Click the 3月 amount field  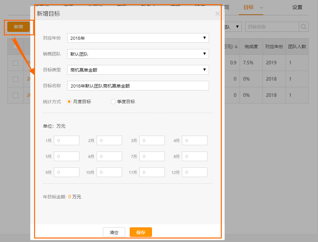click(152, 140)
